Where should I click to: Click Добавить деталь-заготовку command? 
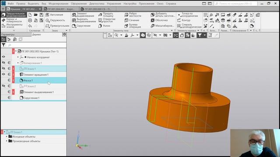pyautogui.click(x=163, y=15)
